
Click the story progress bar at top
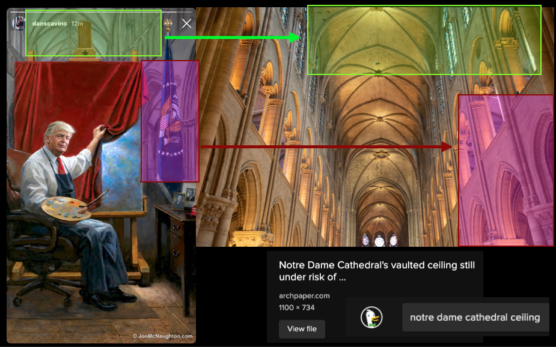point(101,11)
